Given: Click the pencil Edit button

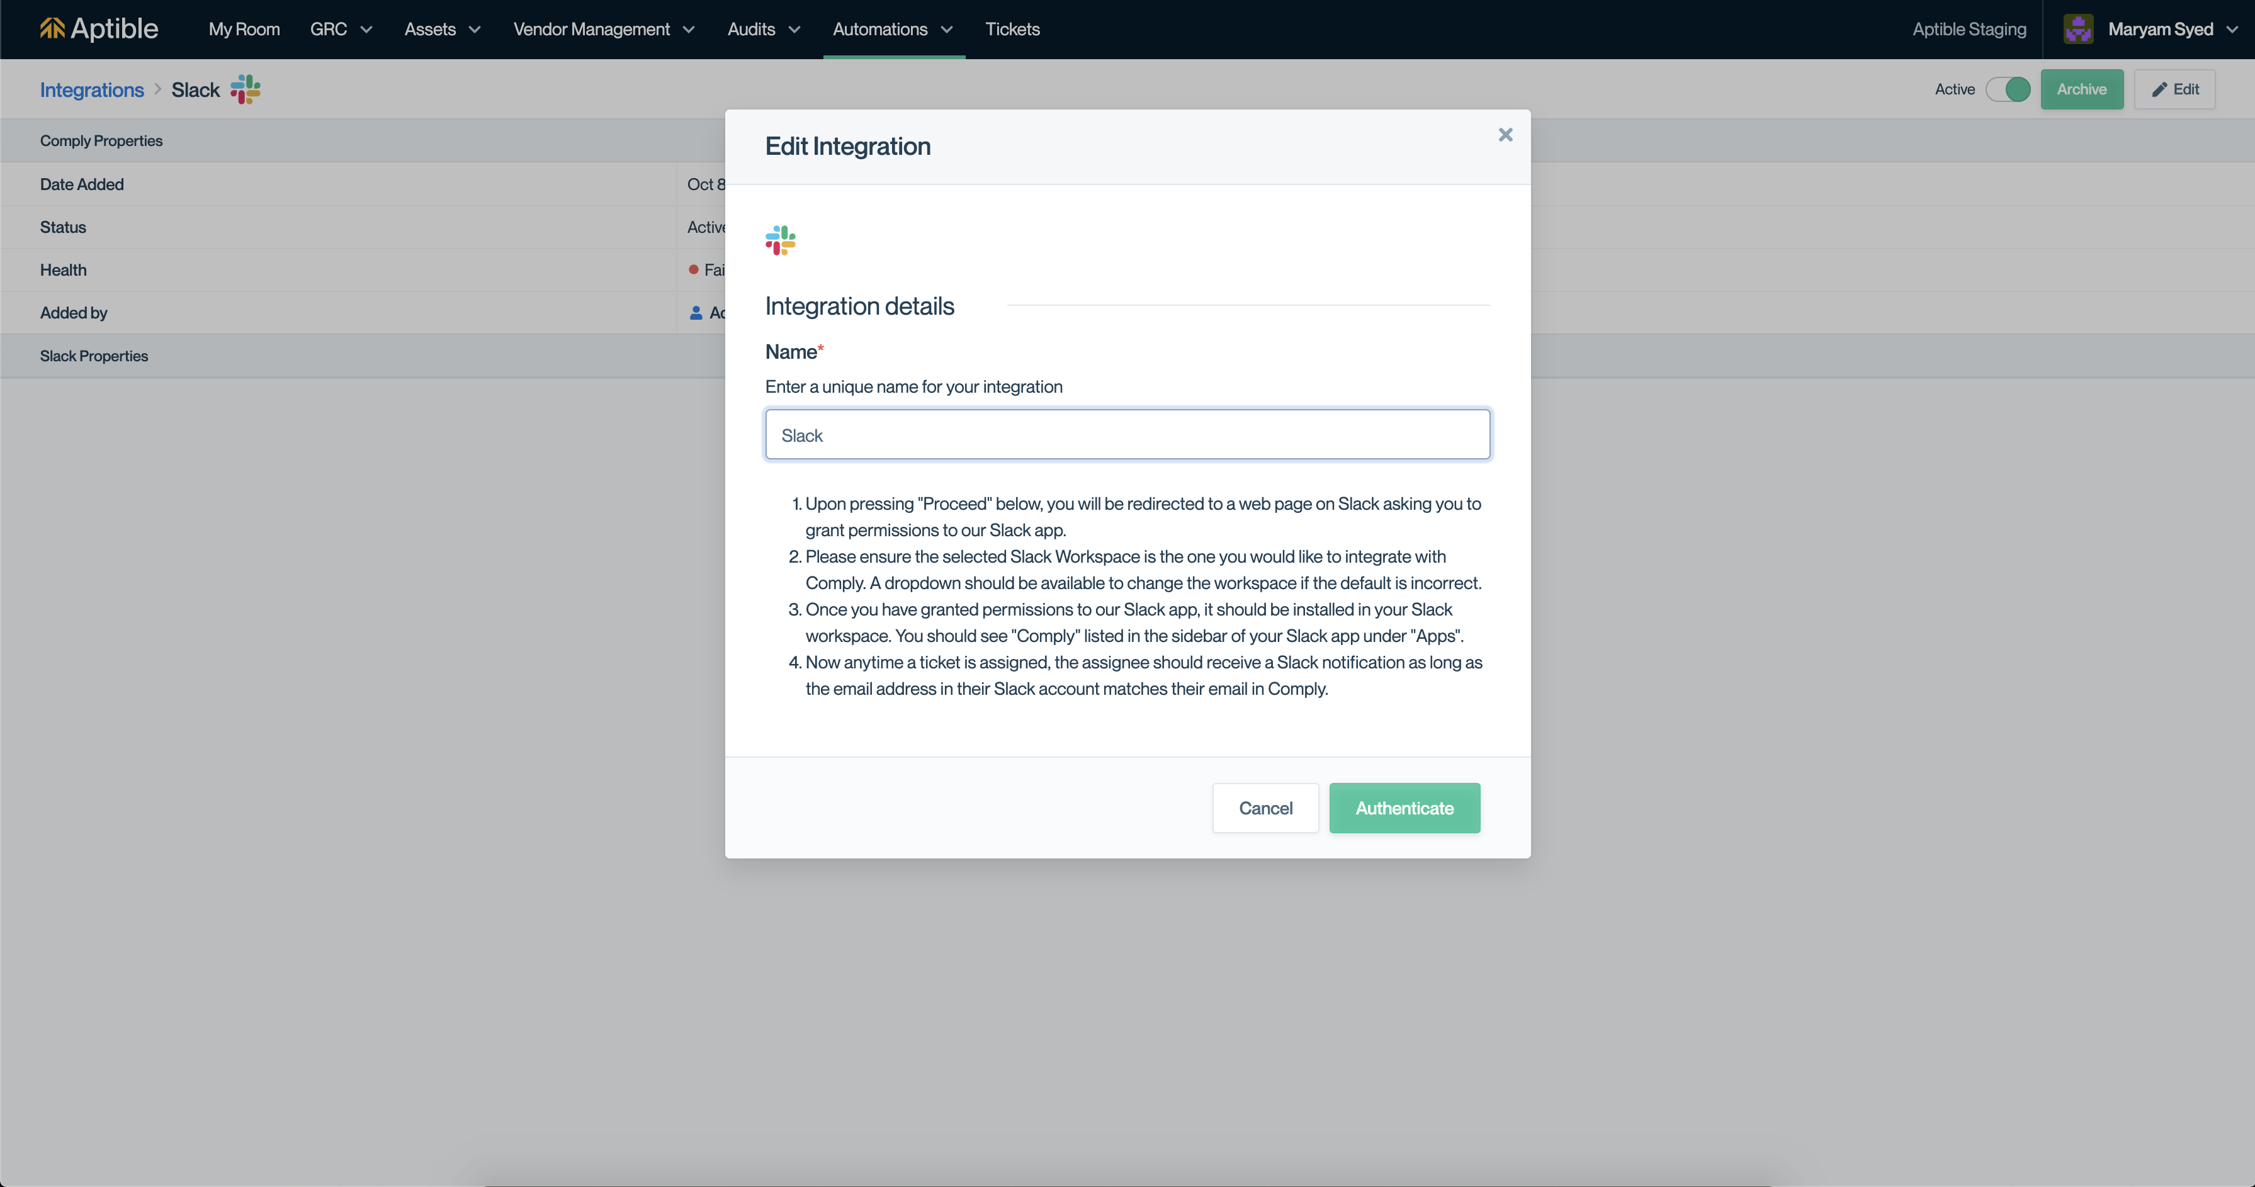Looking at the screenshot, I should point(2174,89).
